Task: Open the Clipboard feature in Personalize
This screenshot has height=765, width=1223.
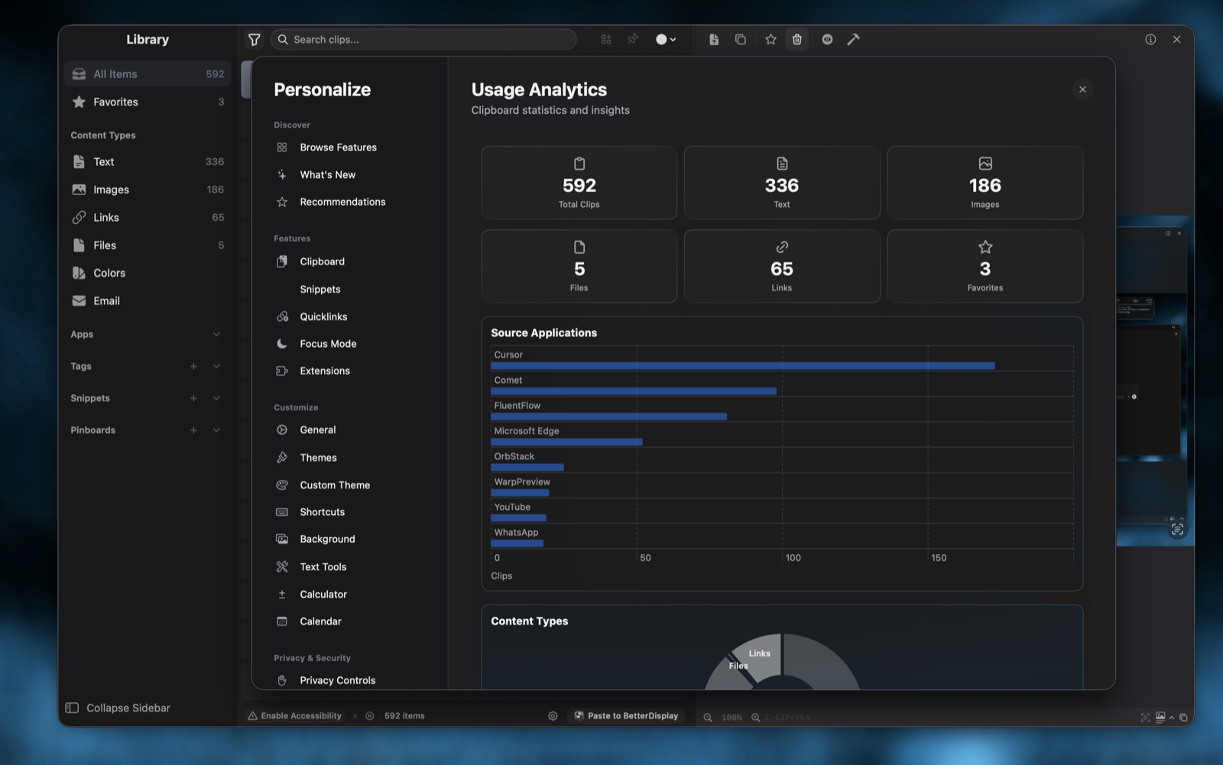Action: tap(322, 261)
